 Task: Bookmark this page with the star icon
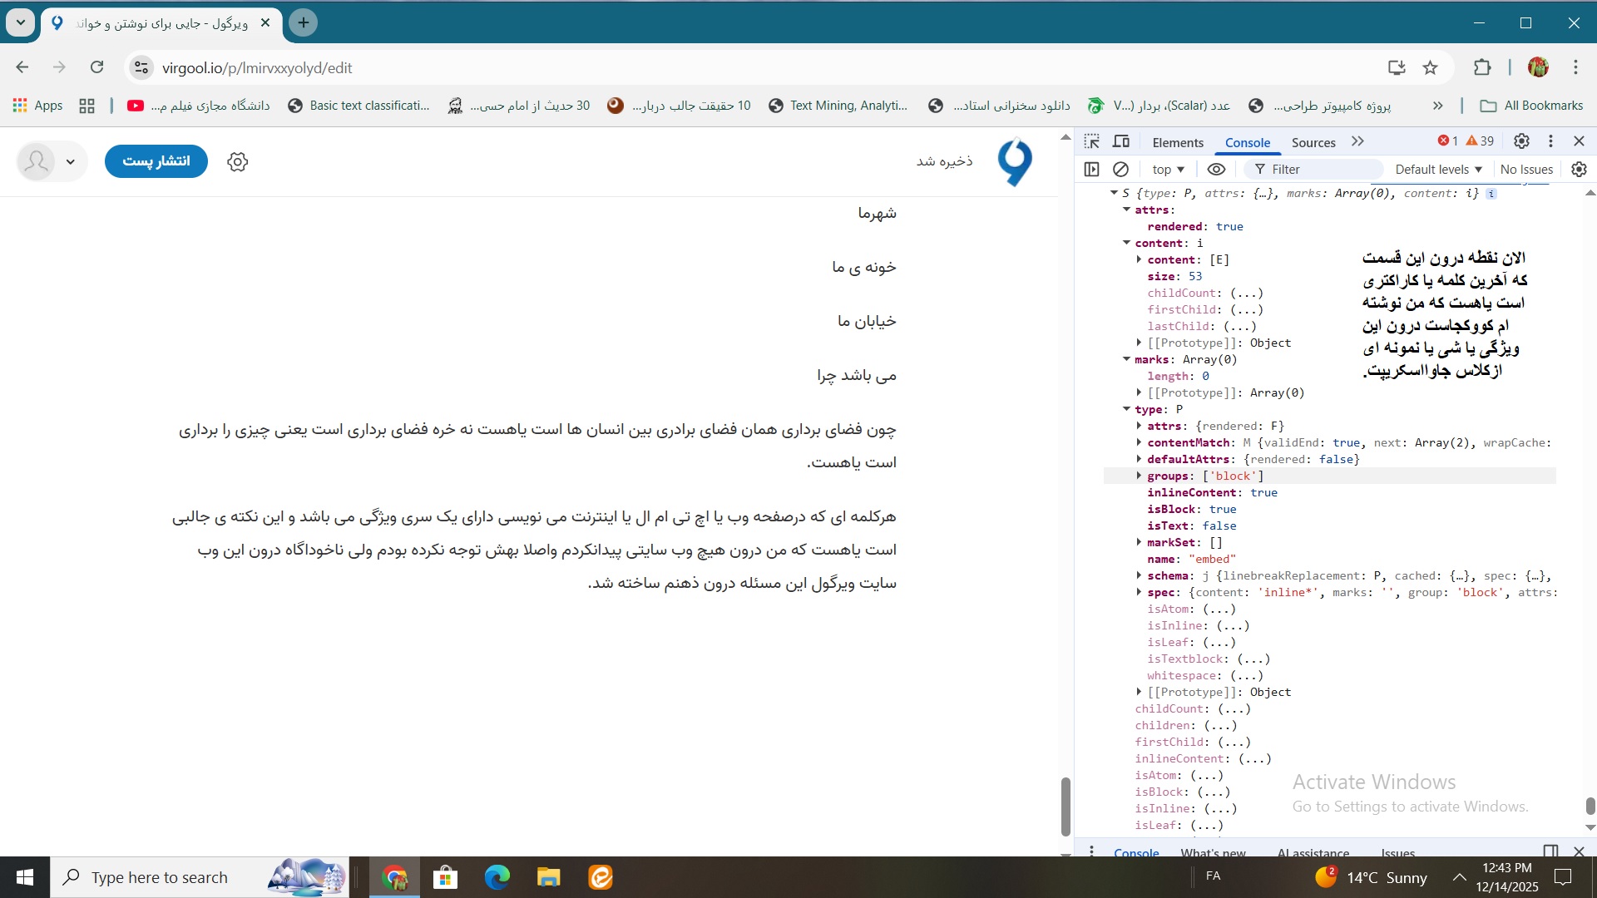click(x=1430, y=68)
